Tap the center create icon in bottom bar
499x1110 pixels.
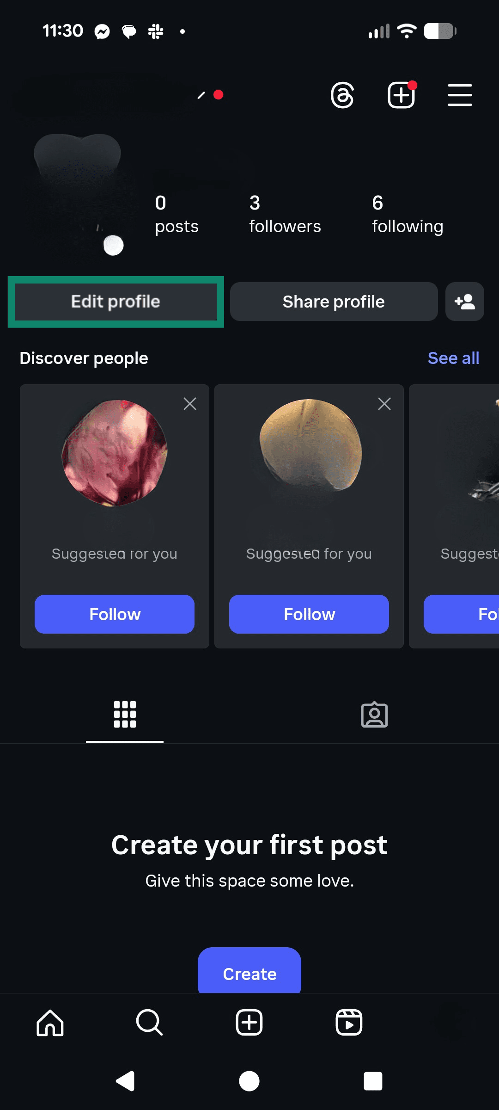[x=249, y=1023]
